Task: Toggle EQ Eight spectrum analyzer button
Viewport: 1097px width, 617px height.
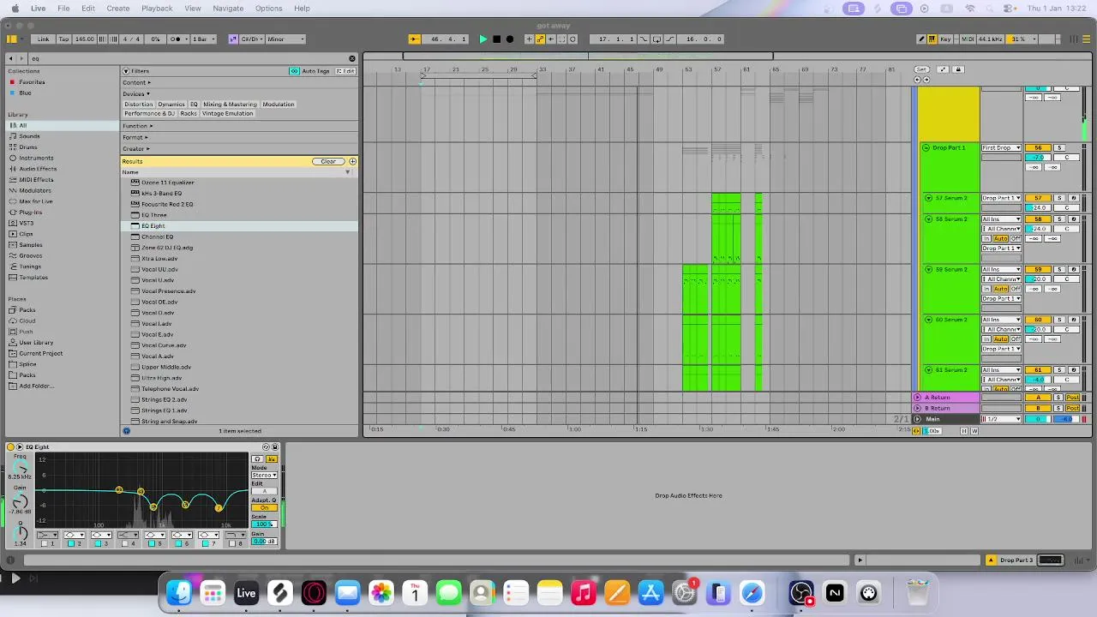Action: (x=273, y=459)
